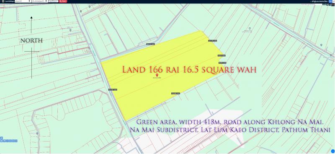Click the top blue icon at bottom-left

click(2, 138)
